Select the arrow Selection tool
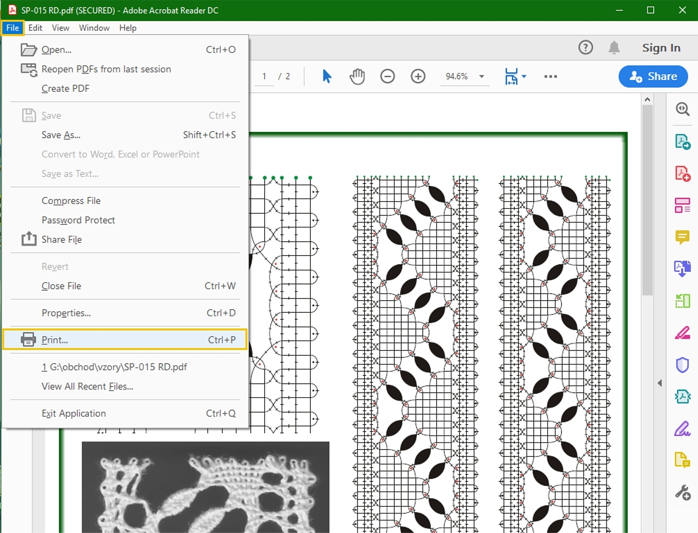 coord(327,76)
